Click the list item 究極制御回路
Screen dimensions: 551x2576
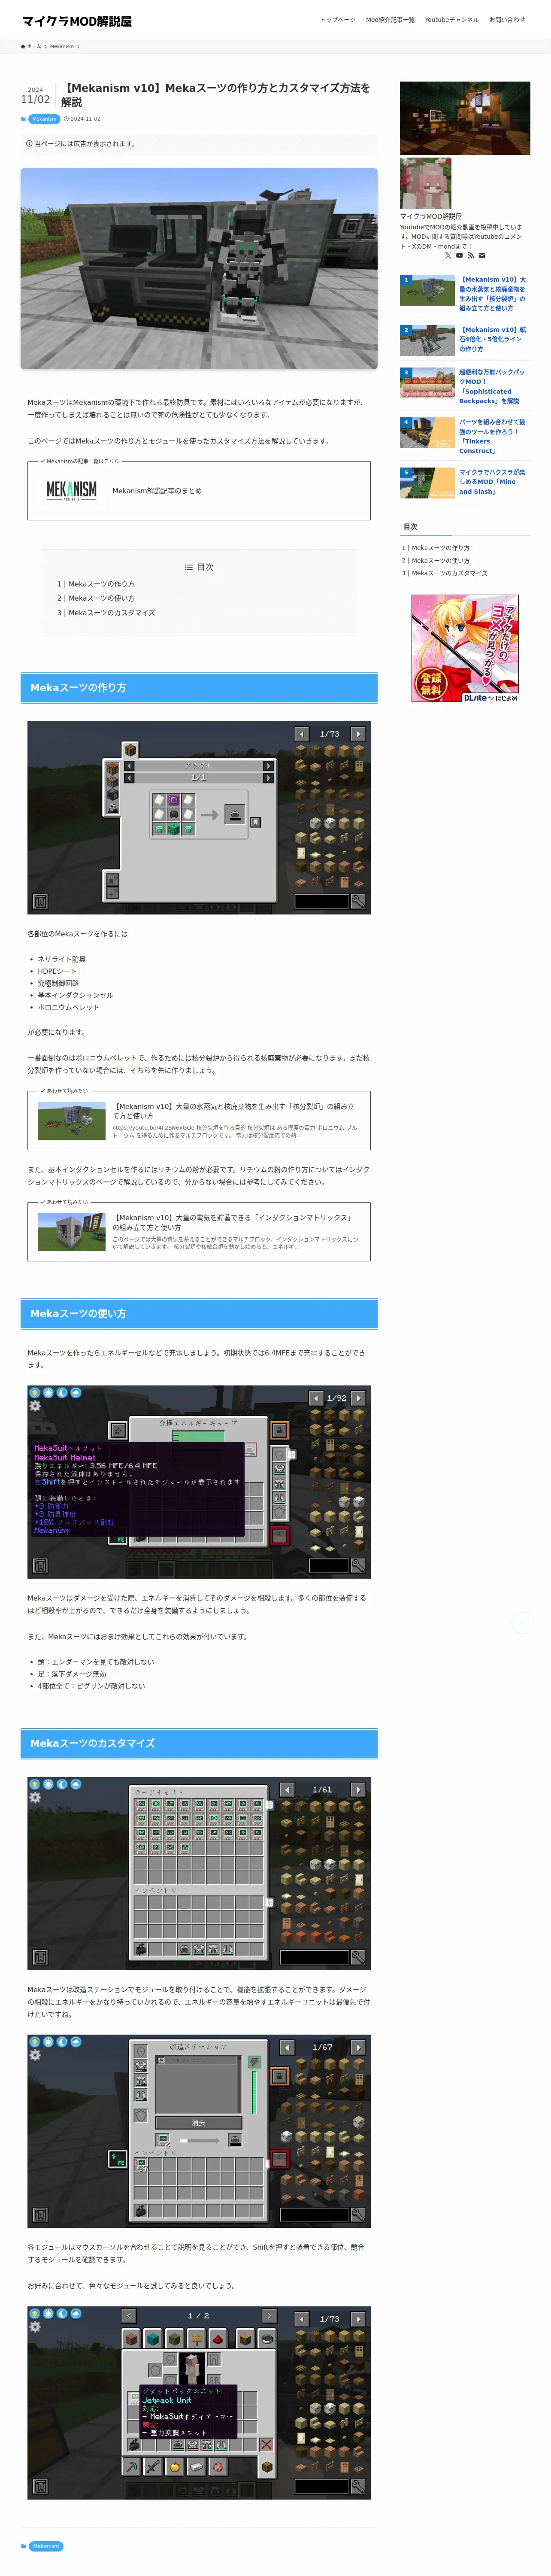[58, 983]
